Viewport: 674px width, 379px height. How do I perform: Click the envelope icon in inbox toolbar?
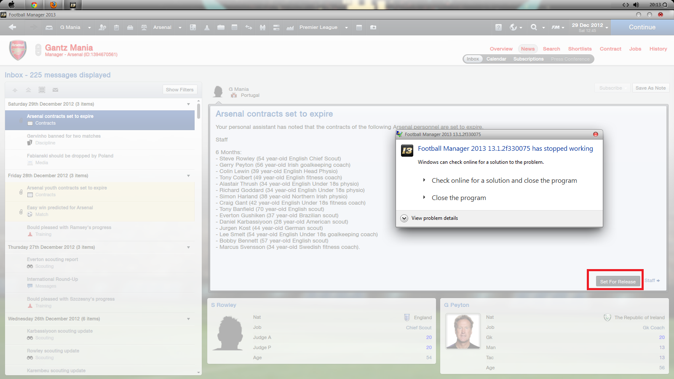[x=55, y=90]
